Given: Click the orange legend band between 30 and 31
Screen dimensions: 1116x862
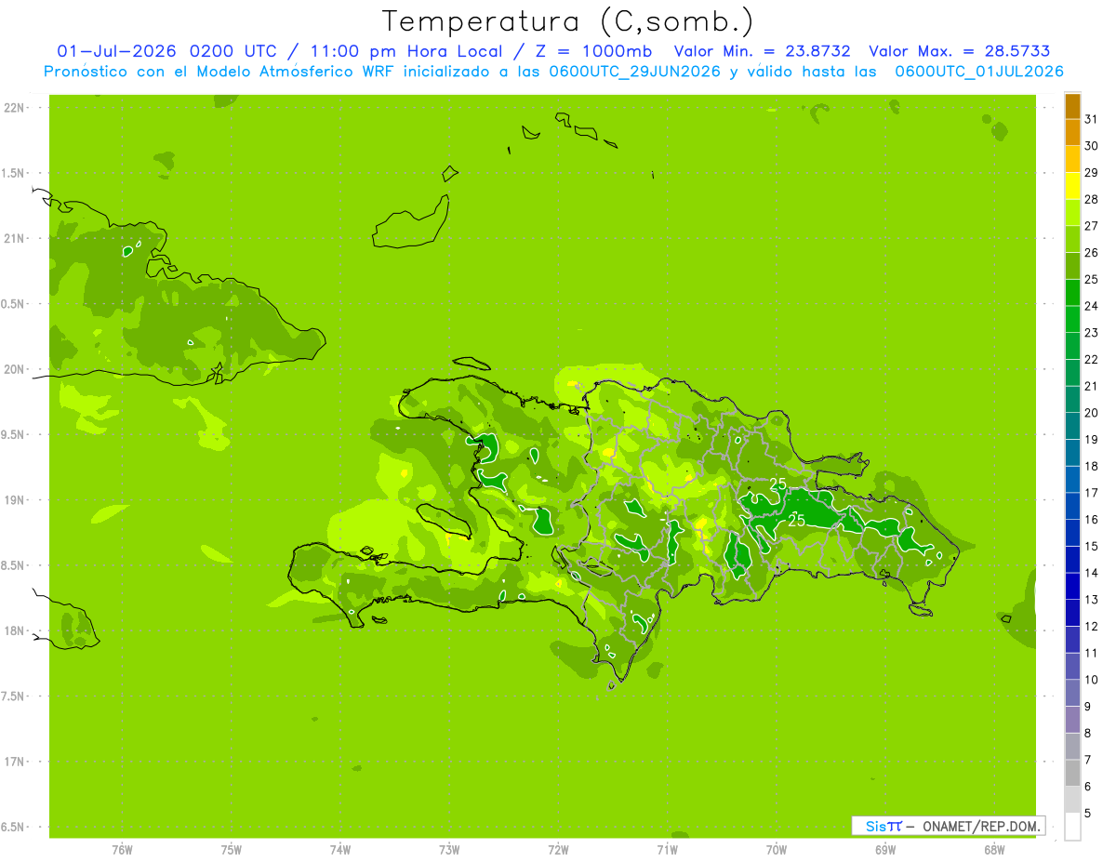Looking at the screenshot, I should [1072, 133].
